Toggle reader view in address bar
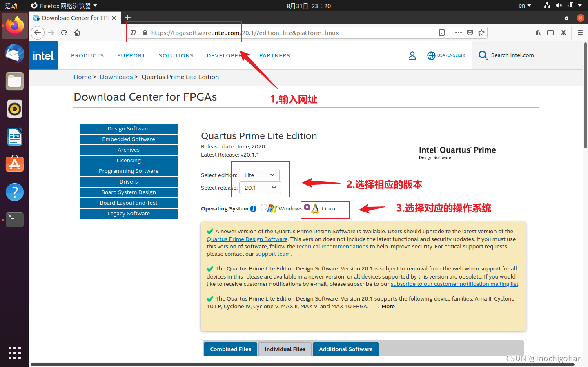The width and height of the screenshot is (588, 367). tap(442, 33)
